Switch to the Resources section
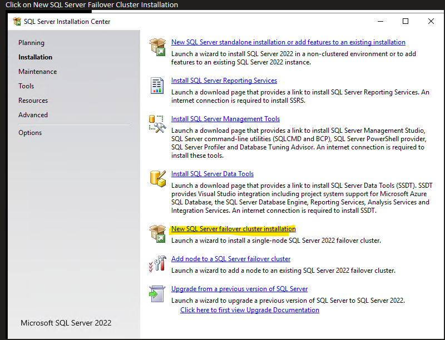445x340 pixels. click(x=33, y=101)
